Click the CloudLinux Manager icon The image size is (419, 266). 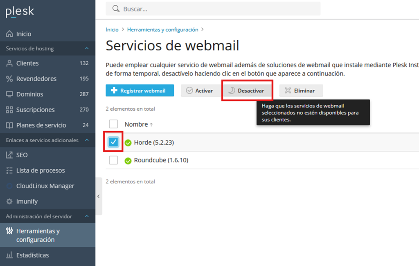click(9, 186)
